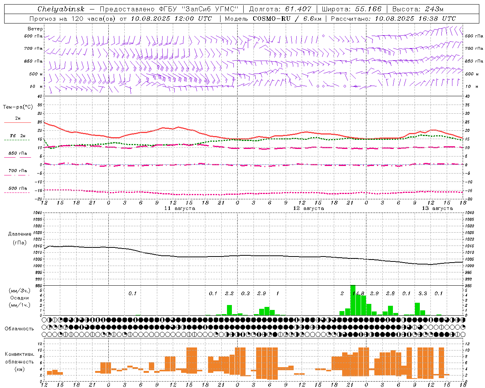Click the red "2м" temperature legend entry
Viewport: 485px width, 388px height.
(x=17, y=119)
